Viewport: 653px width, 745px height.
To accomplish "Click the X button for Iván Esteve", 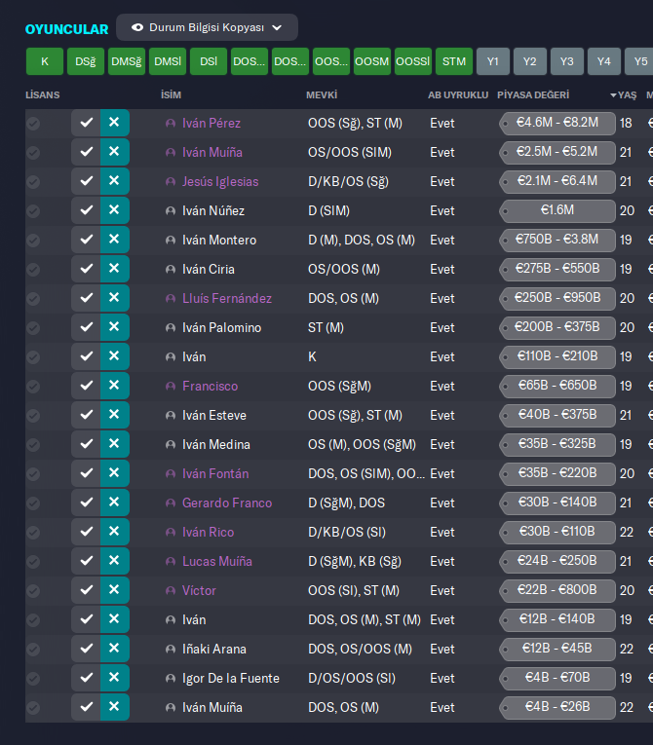I will [x=115, y=415].
